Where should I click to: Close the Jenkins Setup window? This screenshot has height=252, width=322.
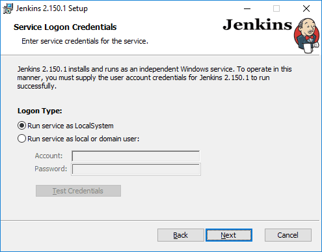(x=306, y=8)
